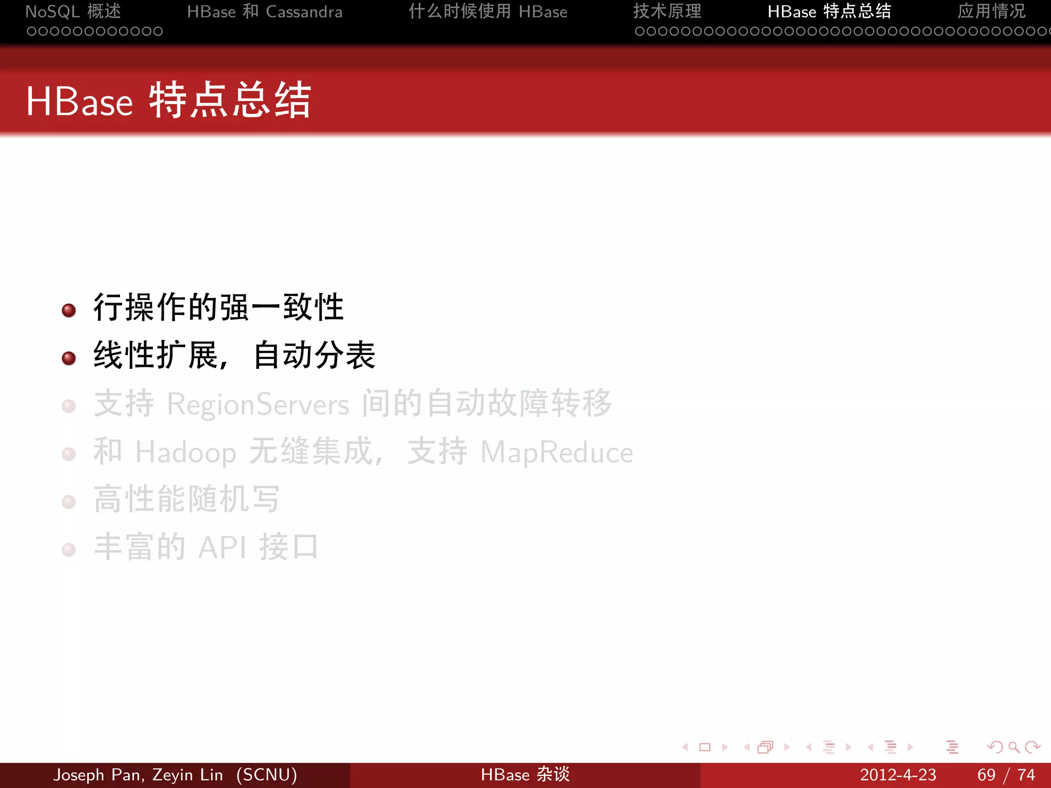Click dimmed bullet 丰富的 API 接口
The width and height of the screenshot is (1051, 788).
point(206,546)
